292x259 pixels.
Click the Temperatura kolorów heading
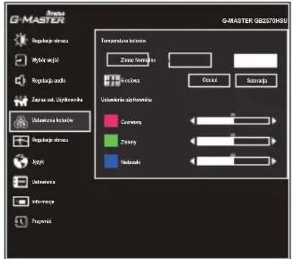coord(124,41)
